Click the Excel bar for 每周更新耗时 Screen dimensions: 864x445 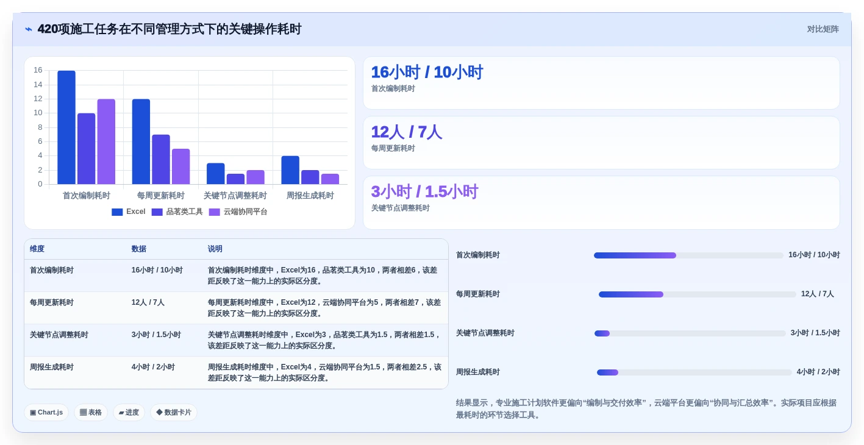click(141, 141)
